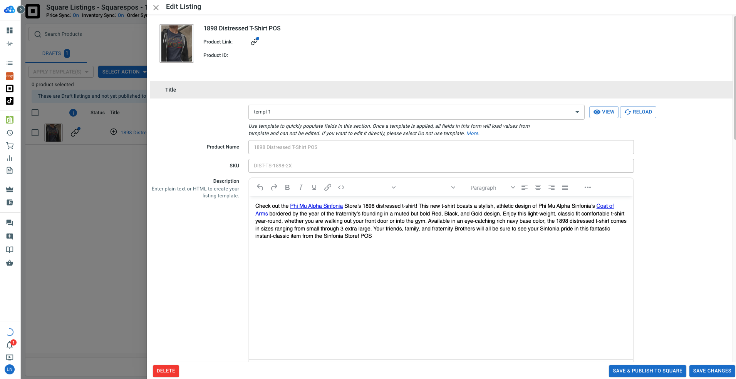Click the Reload template button
Image resolution: width=736 pixels, height=379 pixels.
[x=638, y=112]
